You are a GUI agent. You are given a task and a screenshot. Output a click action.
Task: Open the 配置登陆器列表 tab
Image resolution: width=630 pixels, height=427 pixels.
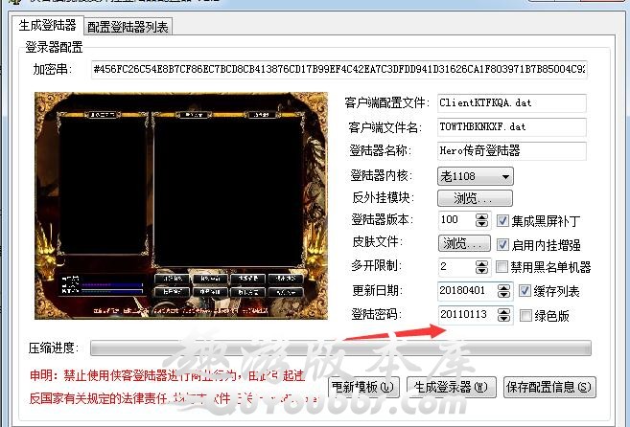coord(128,27)
